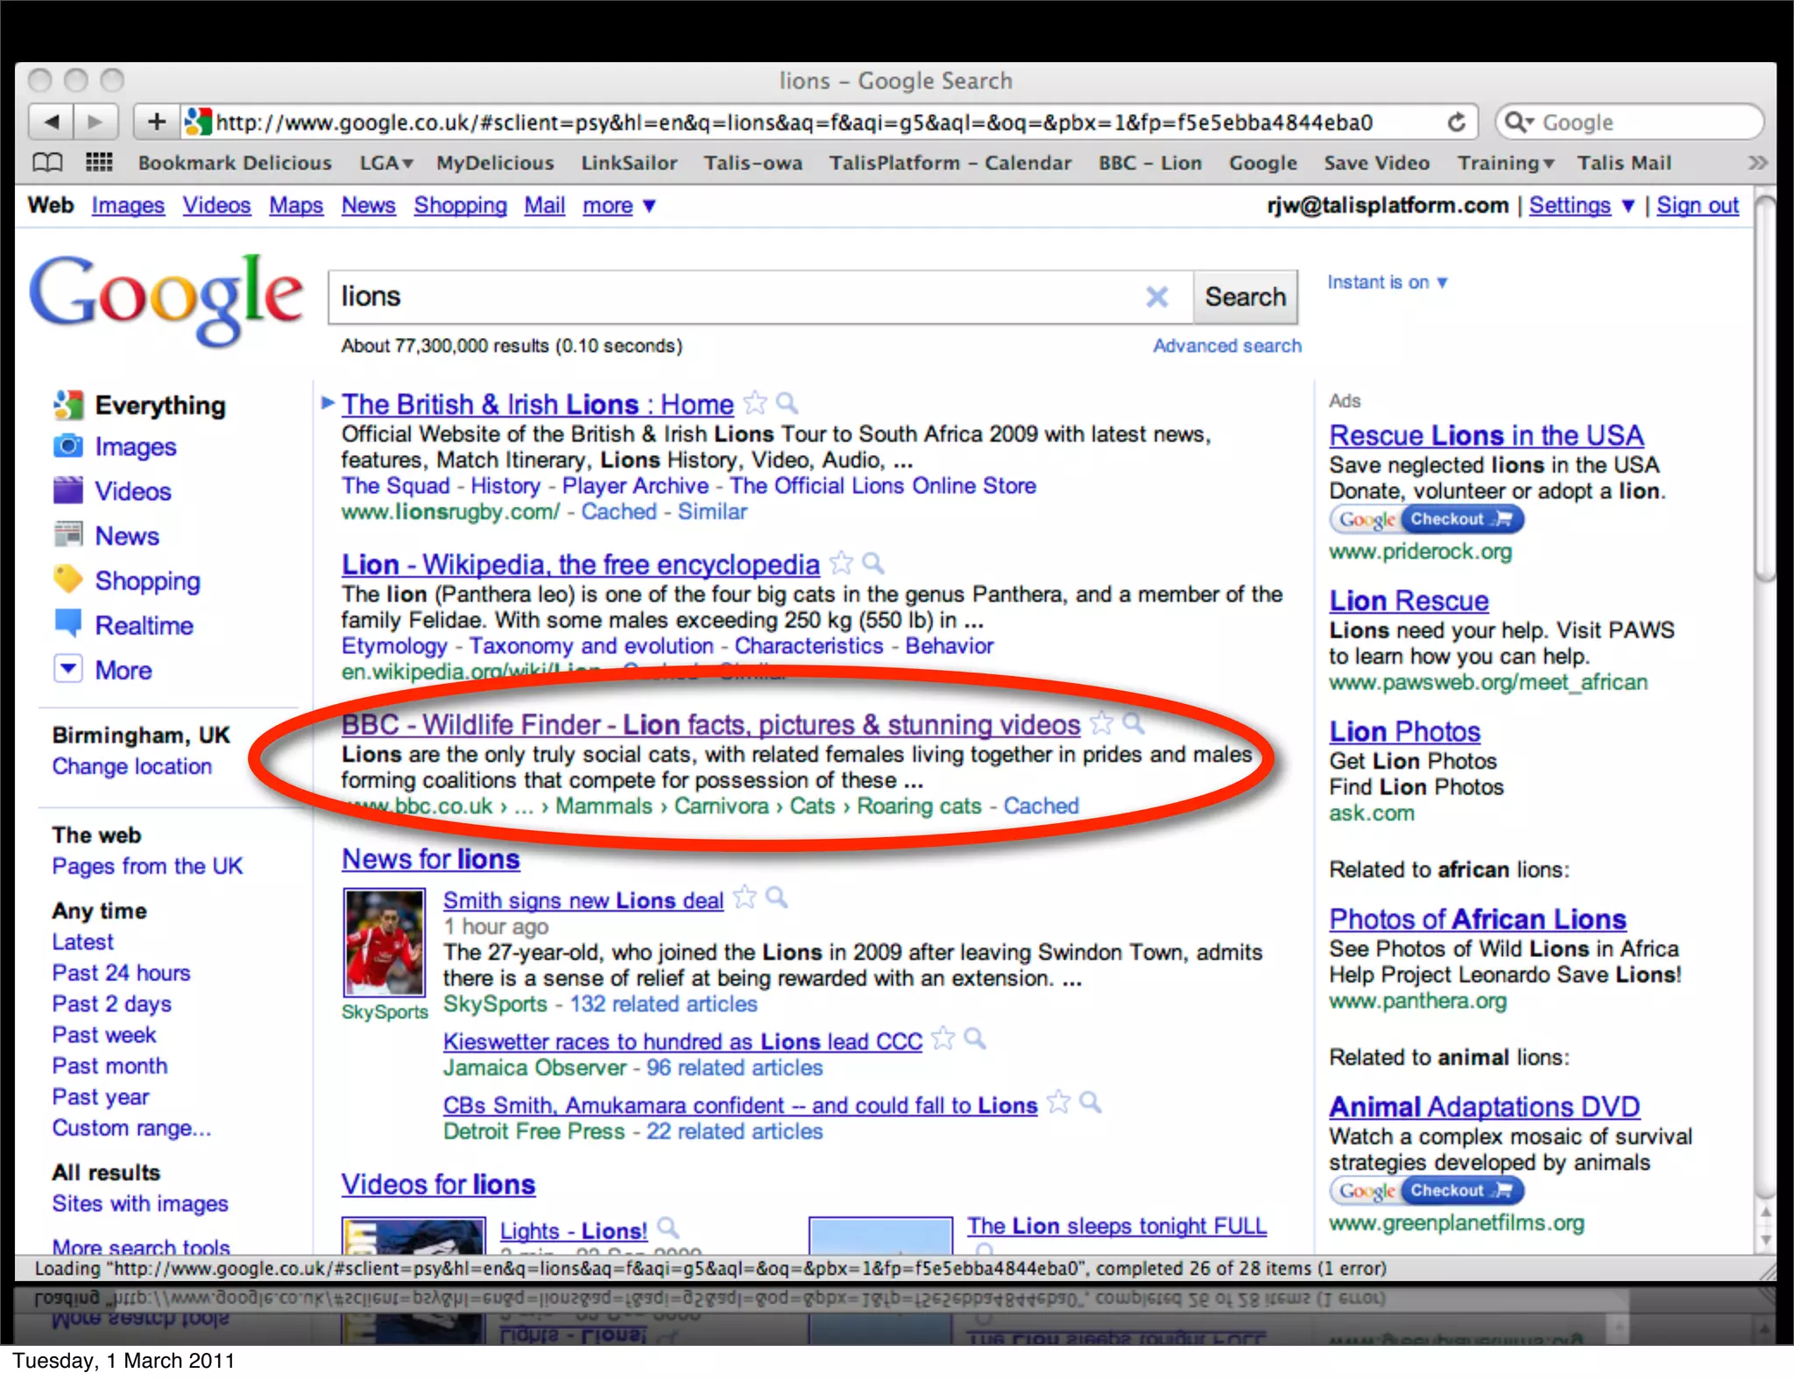Image resolution: width=1794 pixels, height=1380 pixels.
Task: Clear the search box with the X icon
Action: click(1156, 297)
